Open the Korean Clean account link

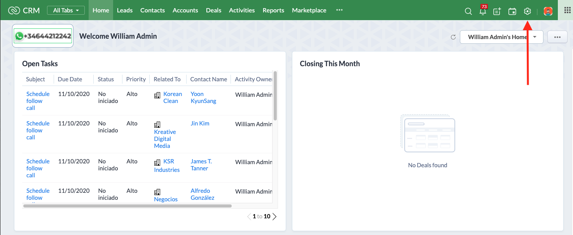click(x=172, y=98)
